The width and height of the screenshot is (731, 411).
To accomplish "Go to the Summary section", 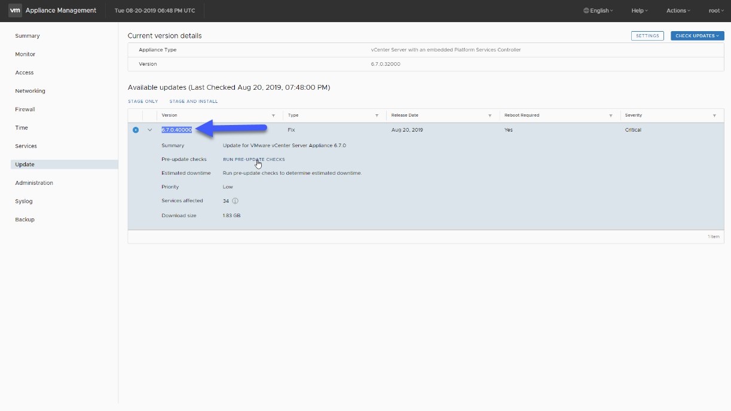I will click(27, 36).
